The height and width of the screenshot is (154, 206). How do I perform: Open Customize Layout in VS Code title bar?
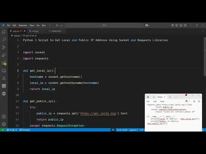(x=173, y=25)
